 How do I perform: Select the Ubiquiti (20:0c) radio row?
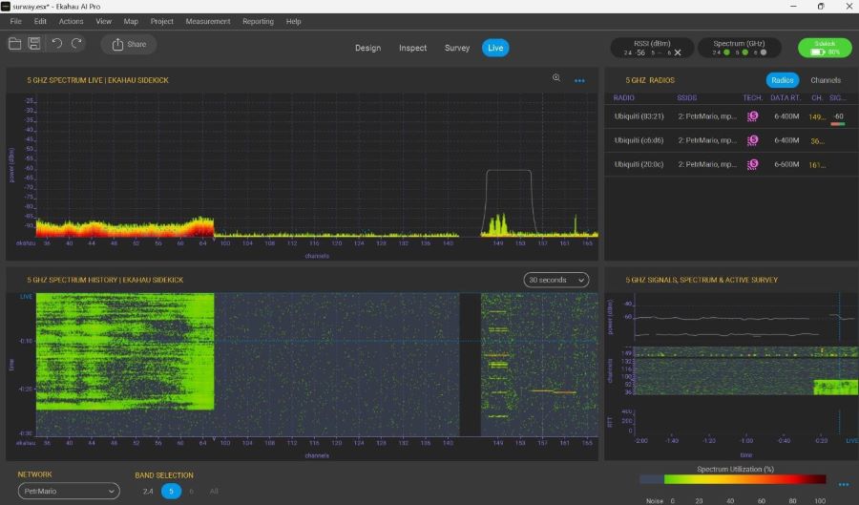click(731, 164)
